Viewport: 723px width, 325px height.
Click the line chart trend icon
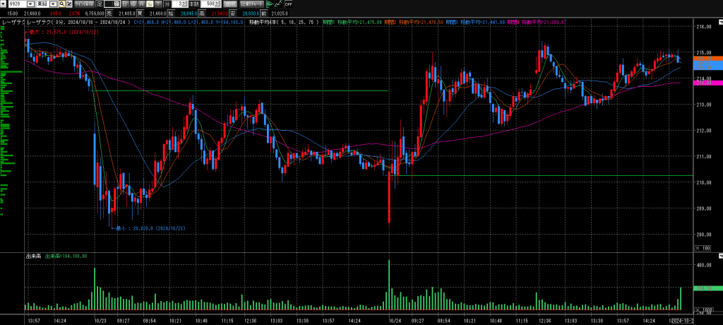279,4
